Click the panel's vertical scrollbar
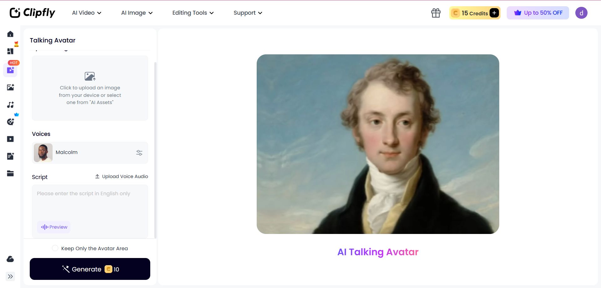The image size is (601, 288). point(155,150)
